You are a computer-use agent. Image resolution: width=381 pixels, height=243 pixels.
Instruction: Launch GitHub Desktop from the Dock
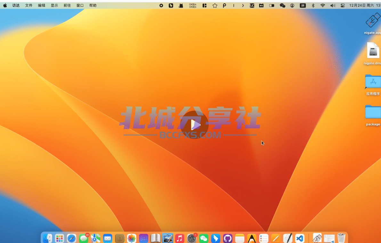[228, 239]
